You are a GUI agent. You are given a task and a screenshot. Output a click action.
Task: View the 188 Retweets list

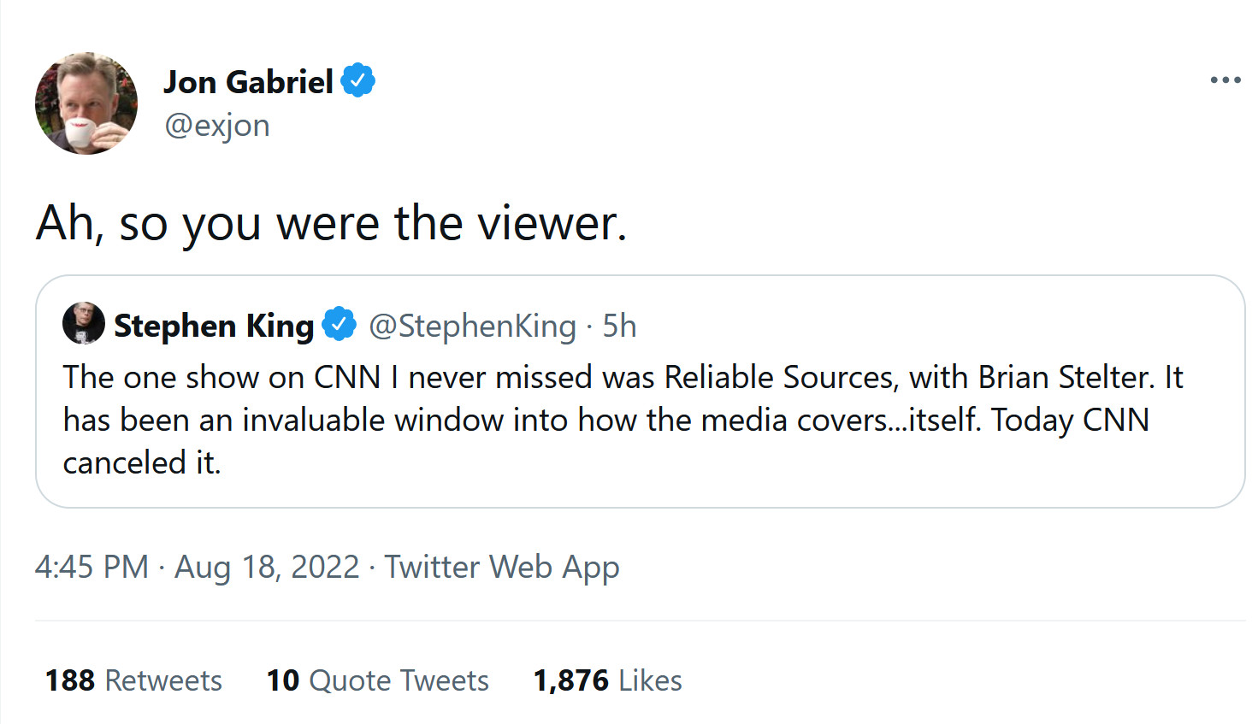coord(133,680)
